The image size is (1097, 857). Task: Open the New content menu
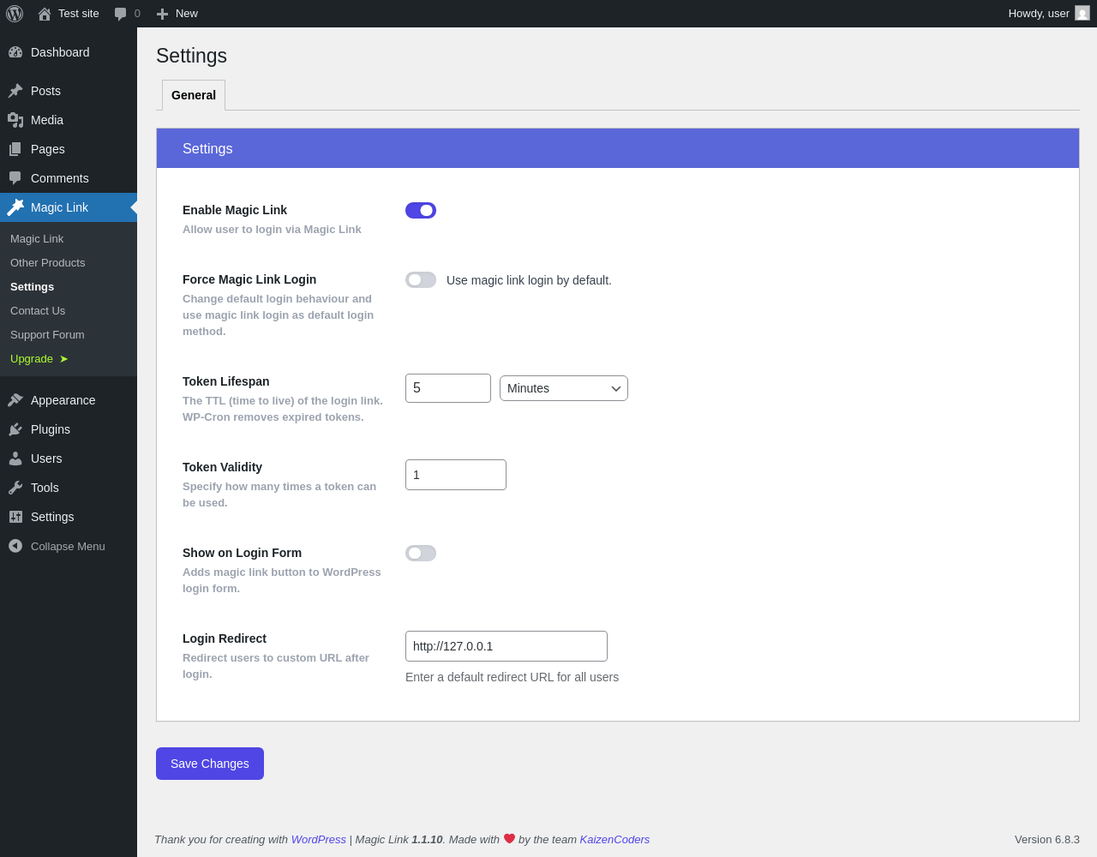[x=177, y=14]
